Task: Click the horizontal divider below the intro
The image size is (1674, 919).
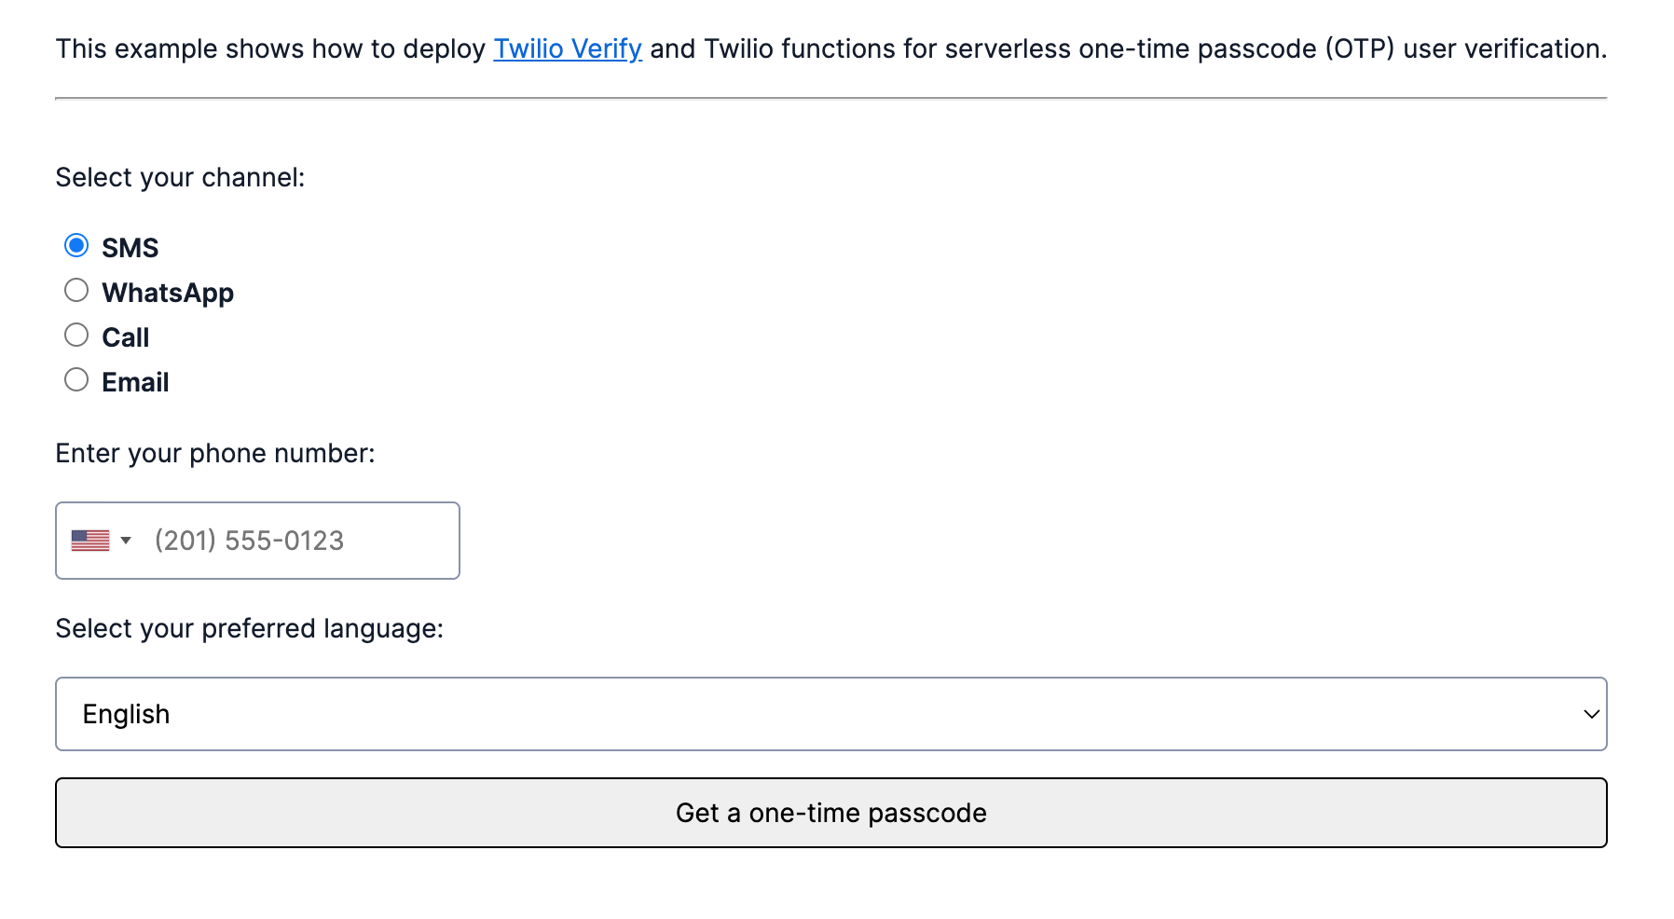Action: [830, 98]
